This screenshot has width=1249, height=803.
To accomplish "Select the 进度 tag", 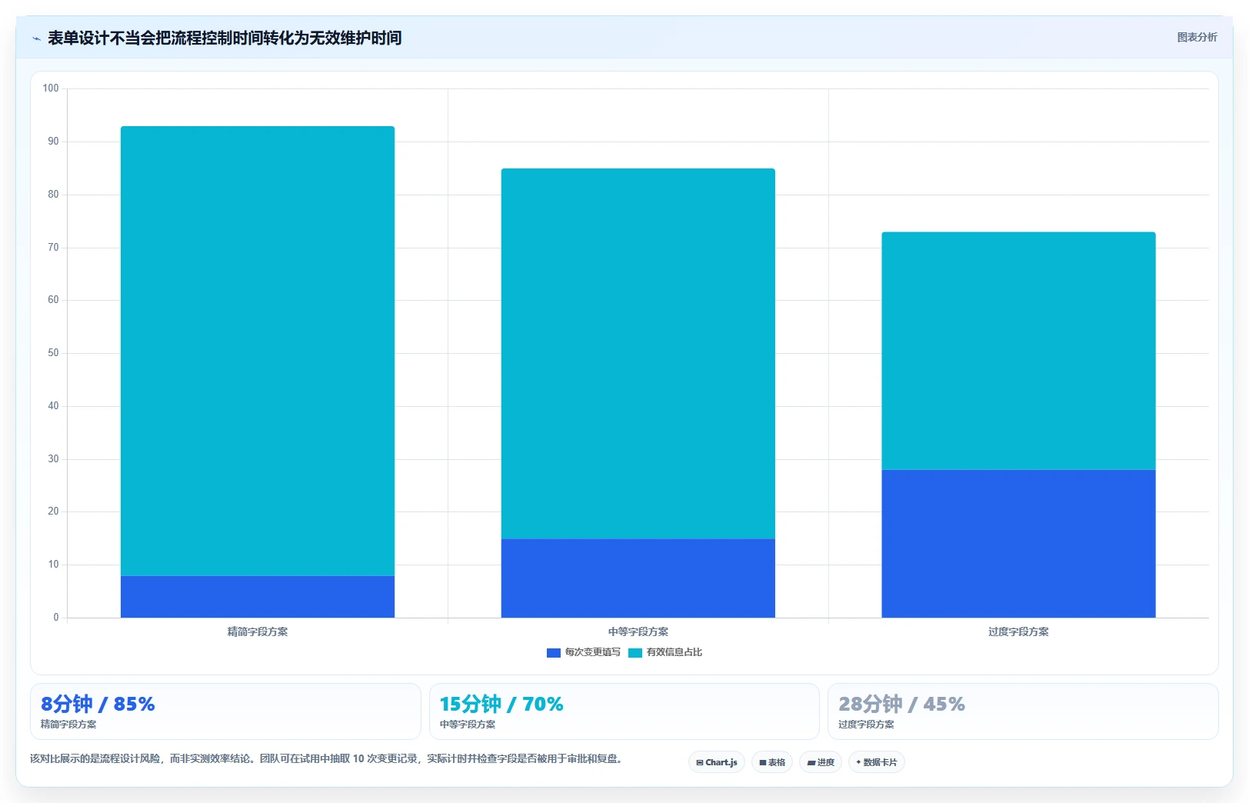I will [821, 762].
